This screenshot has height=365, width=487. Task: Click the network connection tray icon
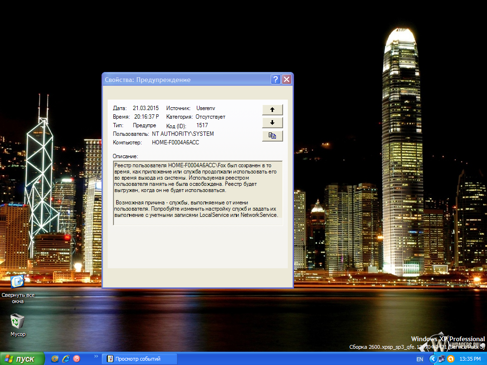(x=441, y=359)
